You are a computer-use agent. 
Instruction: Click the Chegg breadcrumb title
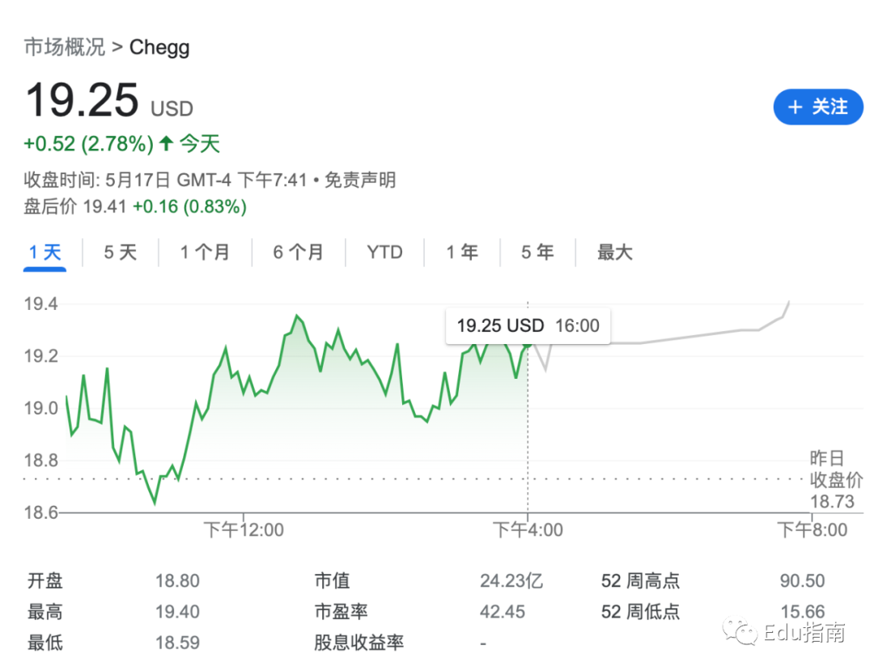[159, 48]
